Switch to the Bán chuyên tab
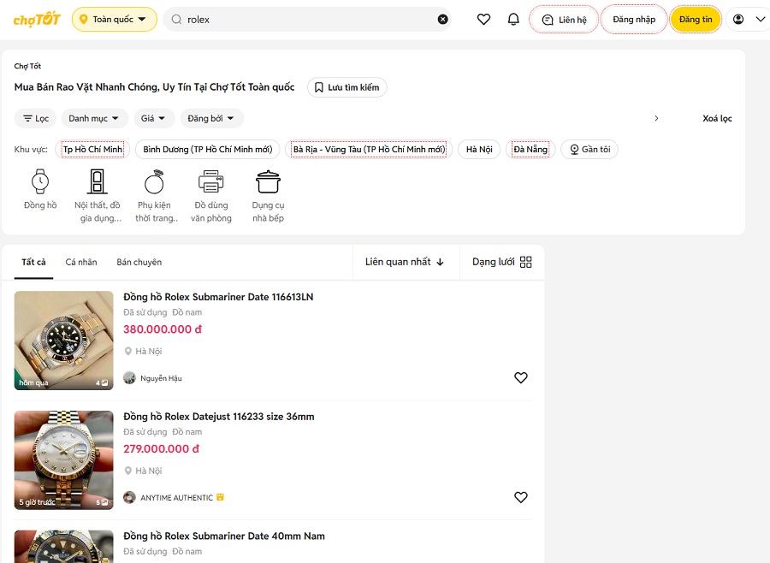770x563 pixels. click(139, 263)
